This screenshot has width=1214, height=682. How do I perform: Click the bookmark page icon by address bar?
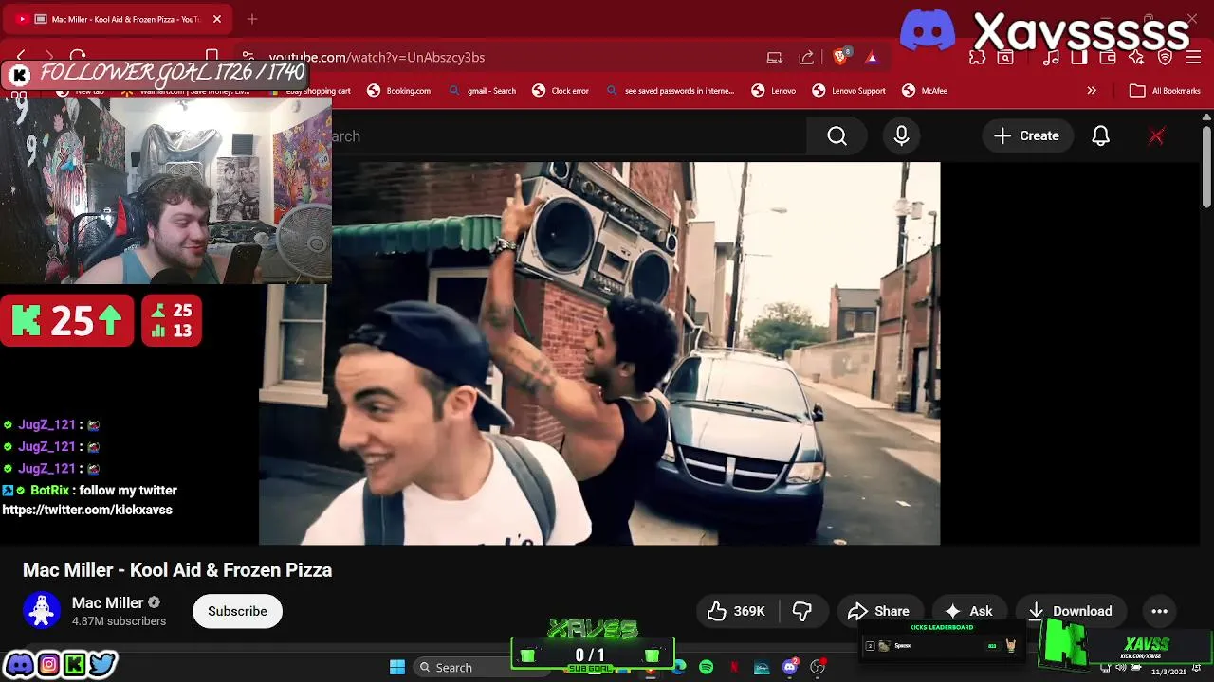(x=212, y=57)
